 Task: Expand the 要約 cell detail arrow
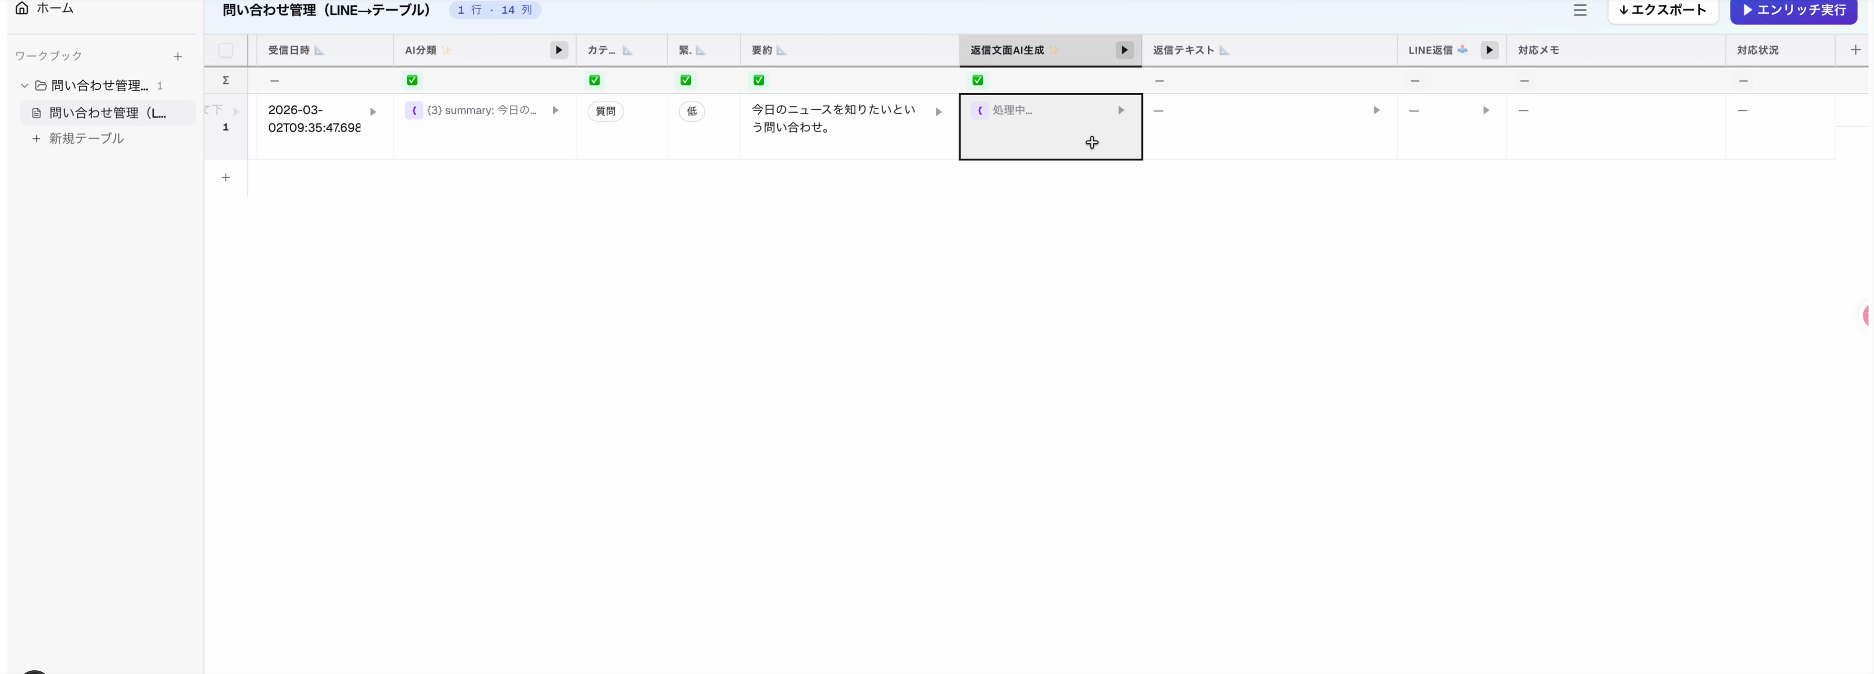coord(938,112)
